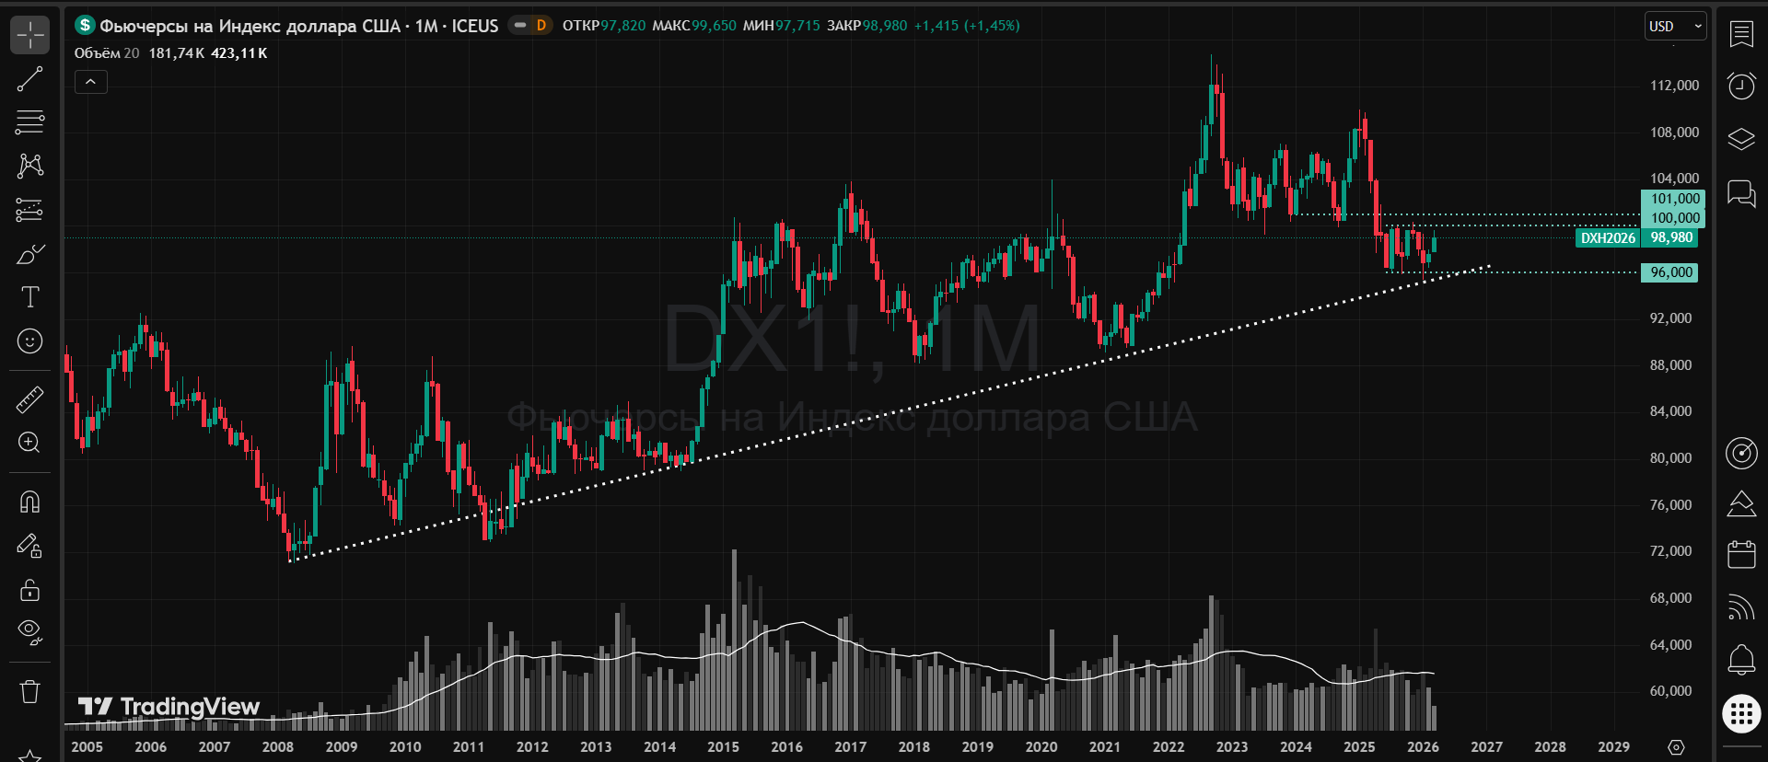
Task: Click the 101,000 price level label
Action: pyautogui.click(x=1673, y=199)
